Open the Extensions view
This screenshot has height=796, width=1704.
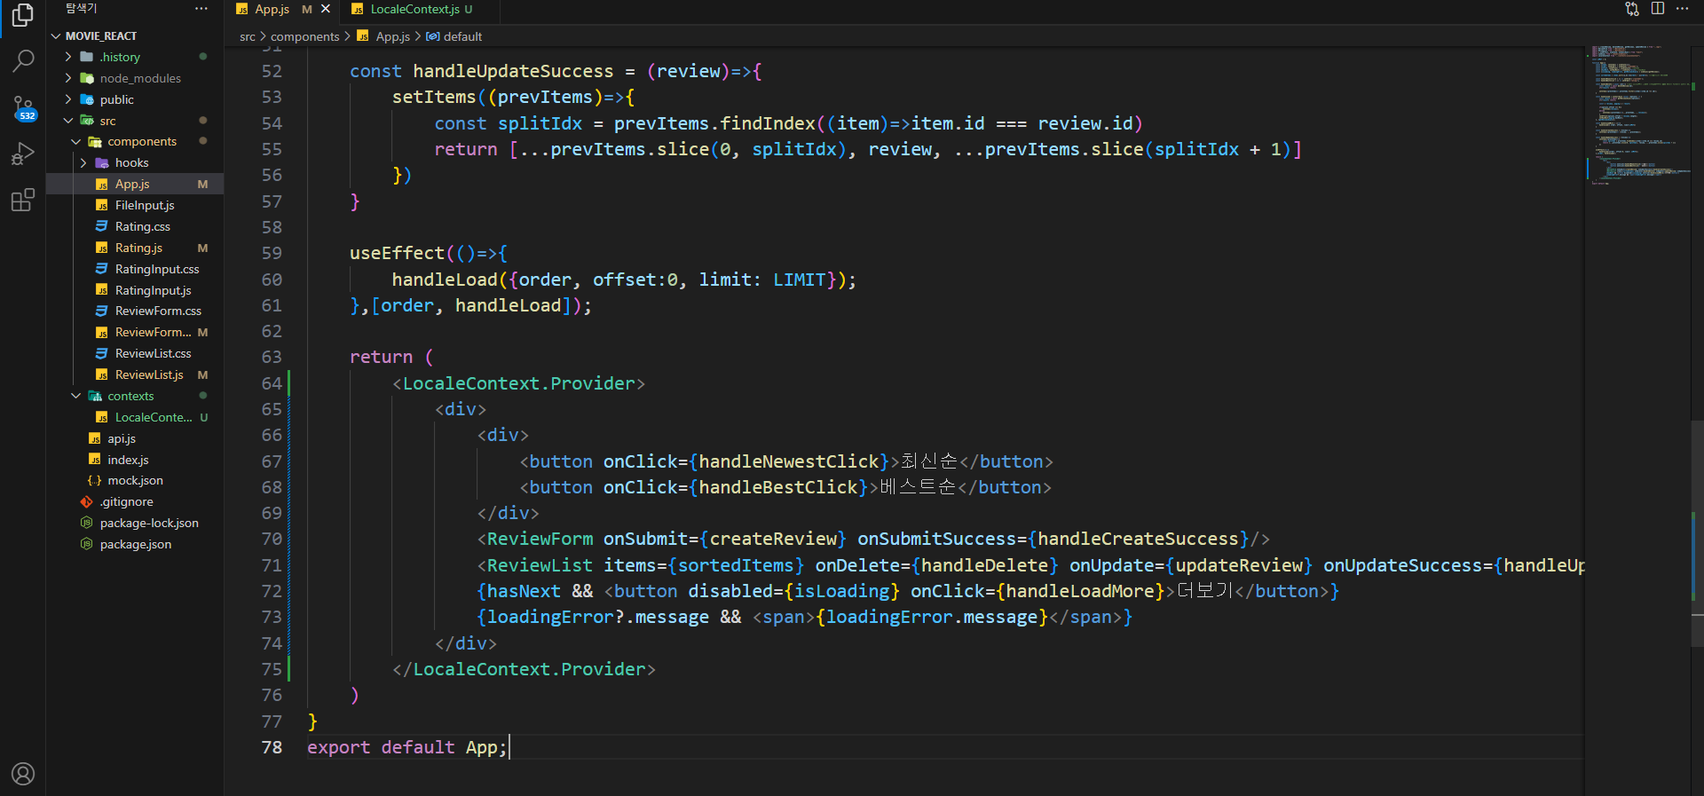point(22,201)
